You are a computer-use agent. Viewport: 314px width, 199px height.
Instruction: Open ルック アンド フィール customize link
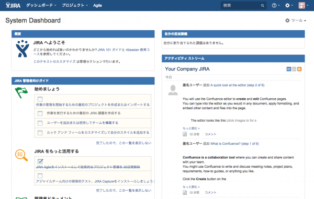[x=98, y=133]
